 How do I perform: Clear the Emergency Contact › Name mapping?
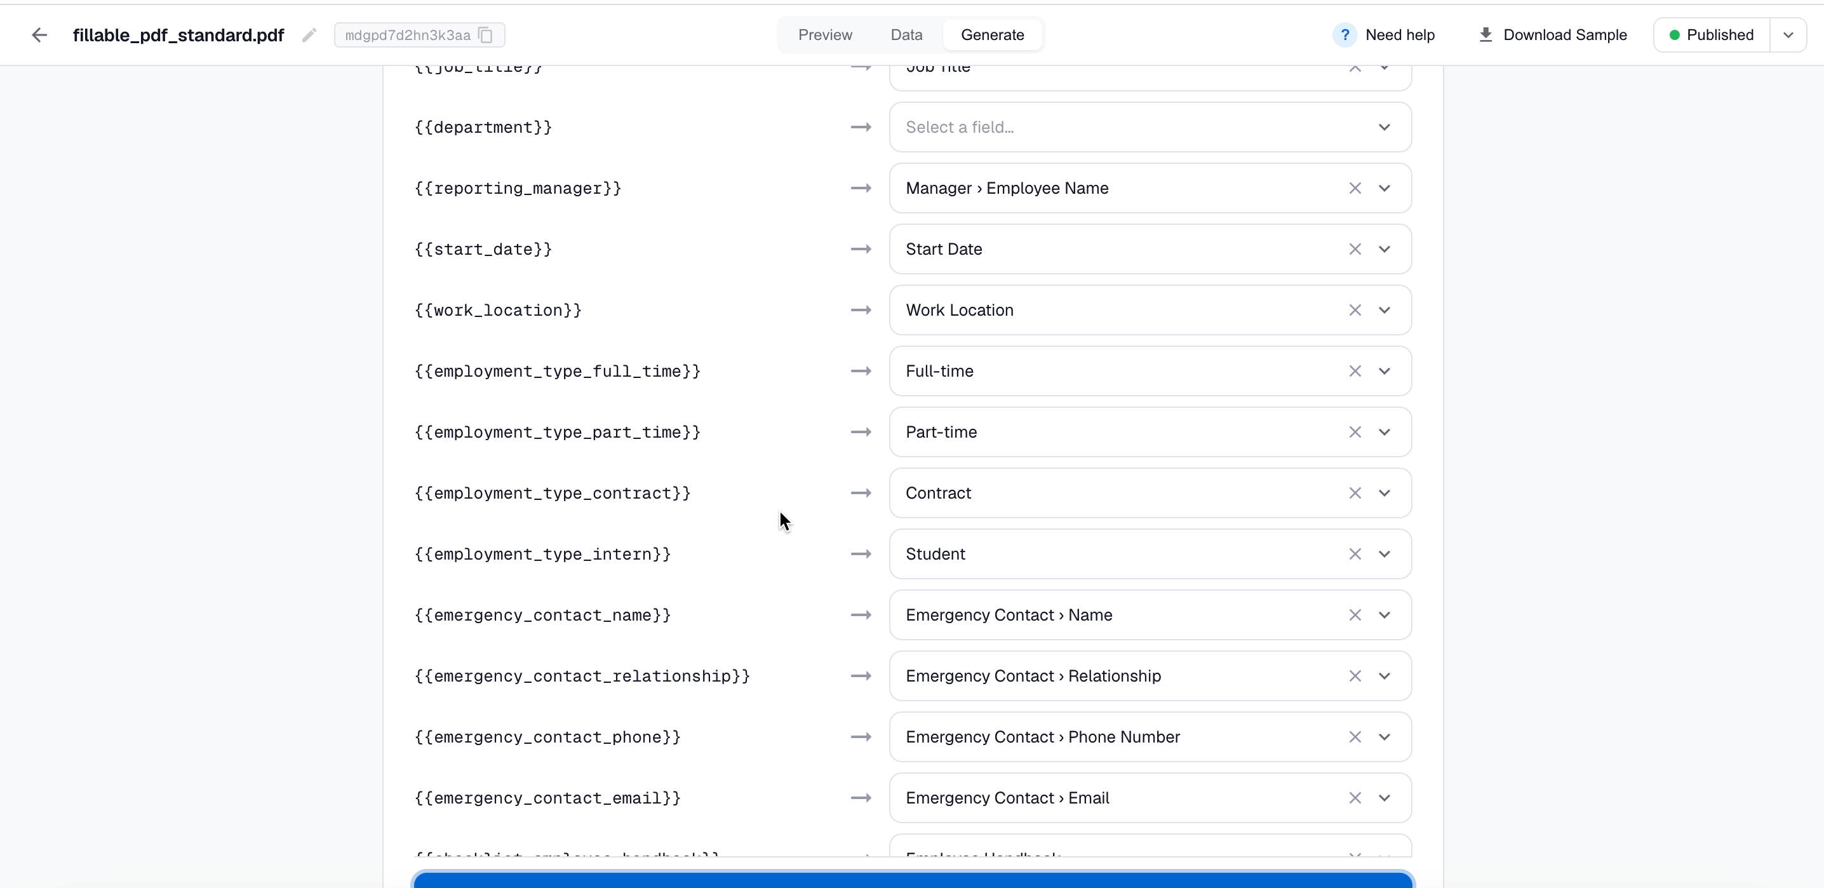(1355, 614)
